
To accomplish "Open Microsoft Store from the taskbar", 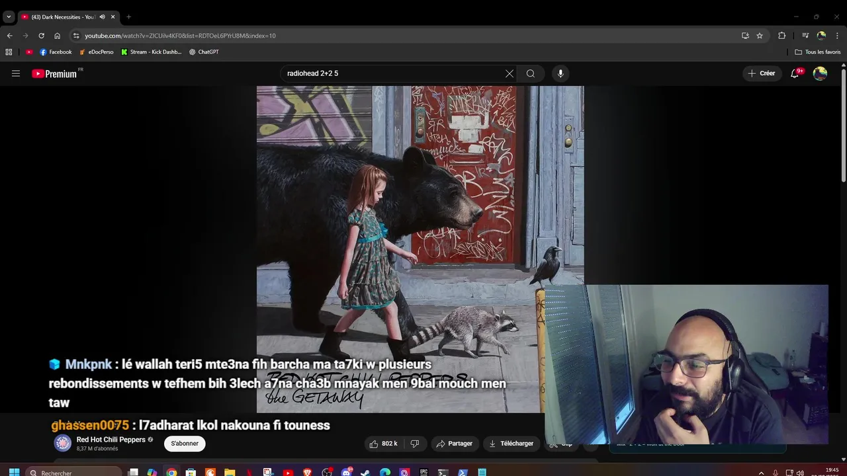I will pos(191,472).
